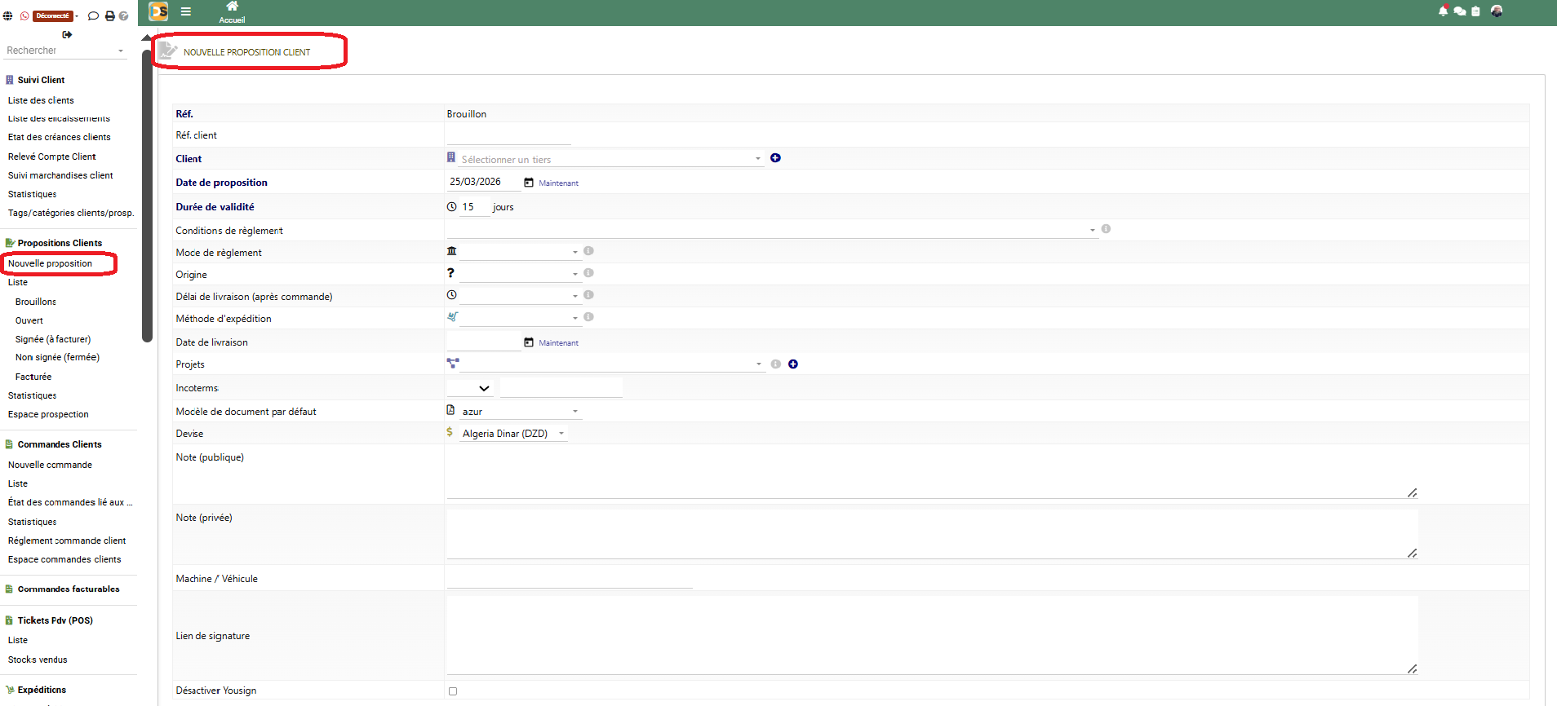Open the Incoterms select box

point(471,388)
